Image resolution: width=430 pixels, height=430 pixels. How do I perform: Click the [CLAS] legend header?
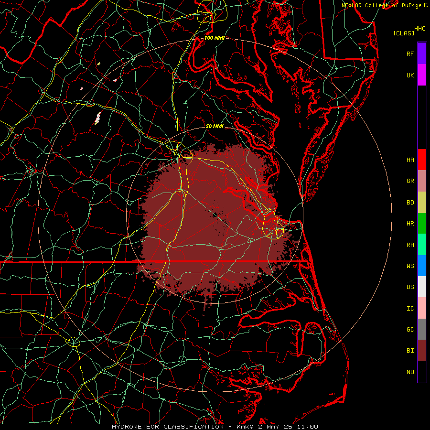(x=404, y=33)
